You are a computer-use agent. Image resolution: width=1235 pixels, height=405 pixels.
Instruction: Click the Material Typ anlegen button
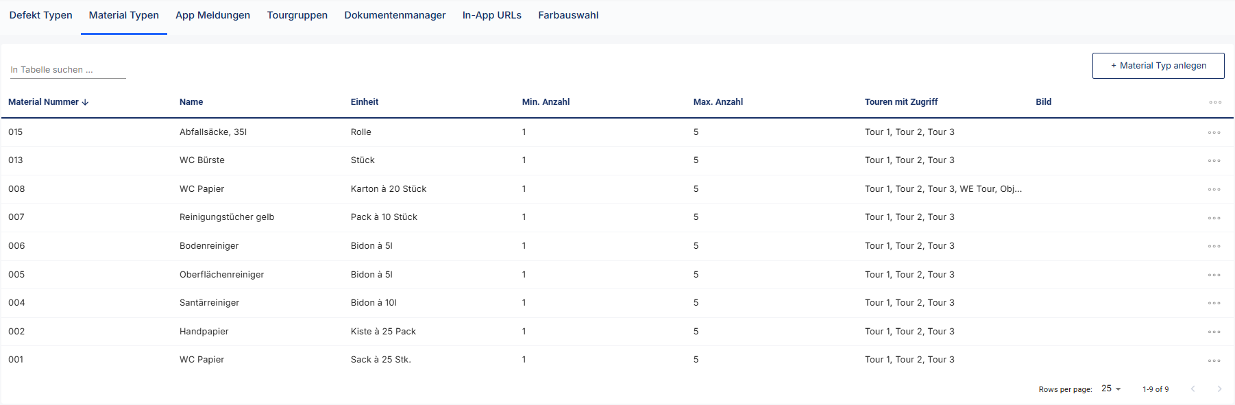click(x=1158, y=66)
